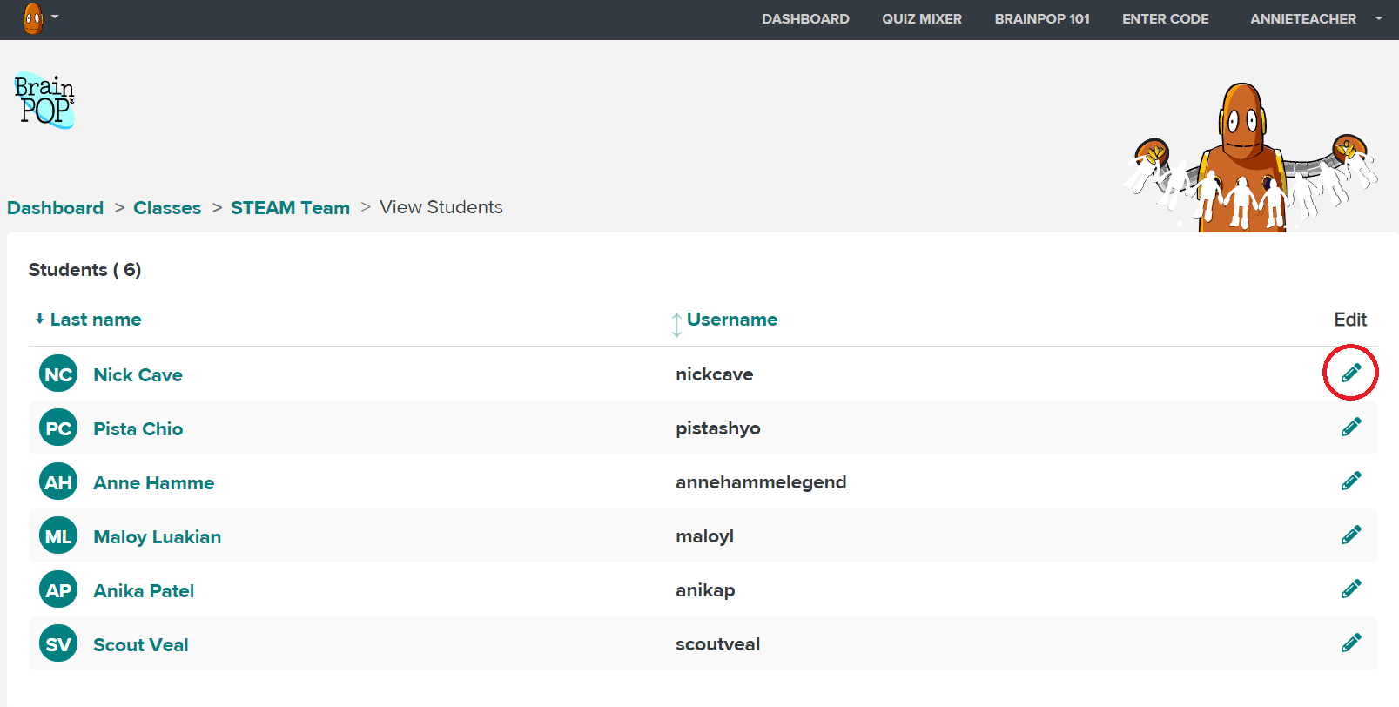Click the BrainPOP logo

tap(44, 101)
